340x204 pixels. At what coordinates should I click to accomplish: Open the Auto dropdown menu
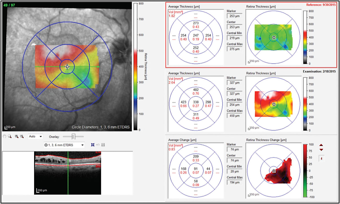[x=40, y=136]
